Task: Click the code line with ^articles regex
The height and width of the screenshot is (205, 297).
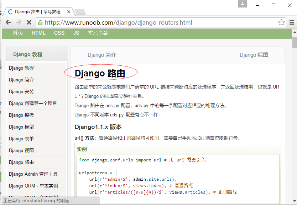Action: click(163, 192)
